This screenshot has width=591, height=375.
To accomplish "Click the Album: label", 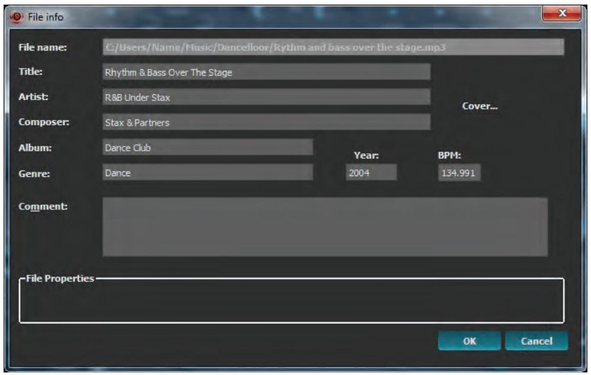I will pos(35,147).
